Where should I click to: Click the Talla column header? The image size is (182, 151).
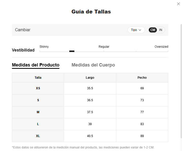(x=38, y=78)
